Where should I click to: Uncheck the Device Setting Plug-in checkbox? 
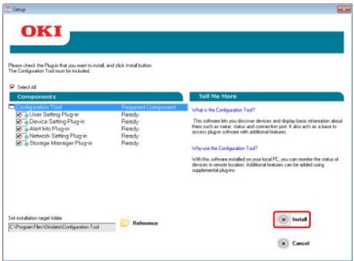point(18,121)
